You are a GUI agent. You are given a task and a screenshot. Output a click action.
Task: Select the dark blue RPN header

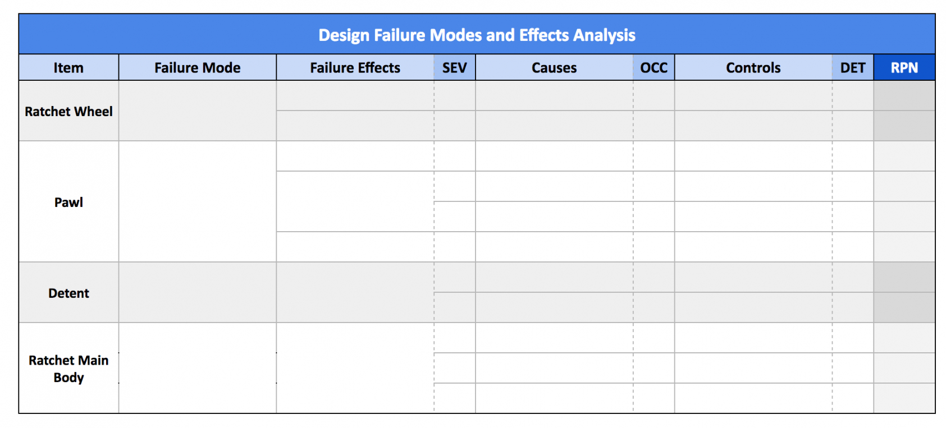tap(904, 68)
